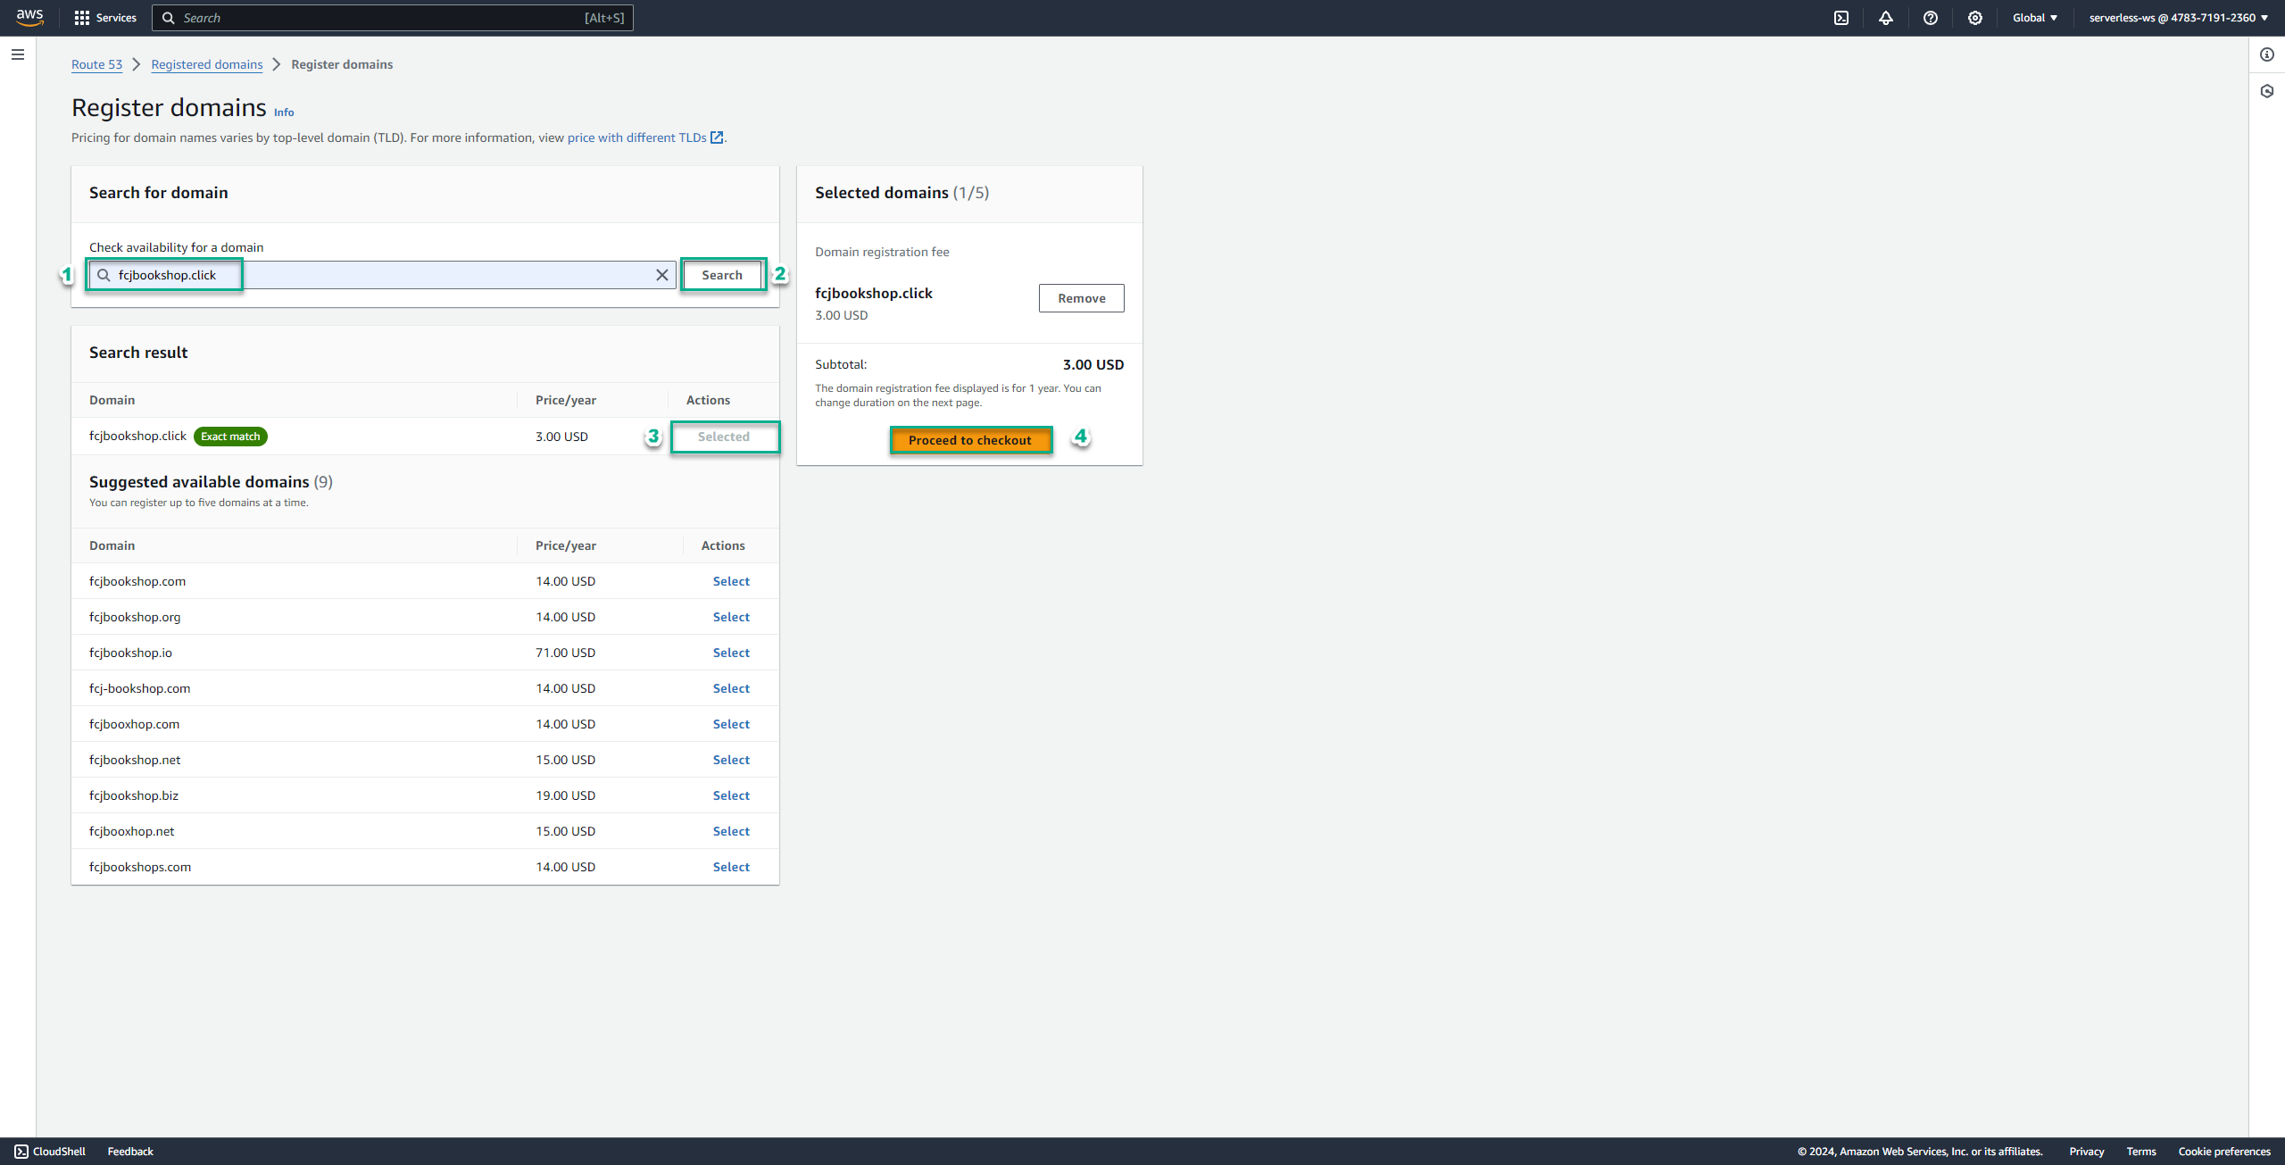
Task: Click fcjbookshop.click in Search result table
Action: [137, 436]
